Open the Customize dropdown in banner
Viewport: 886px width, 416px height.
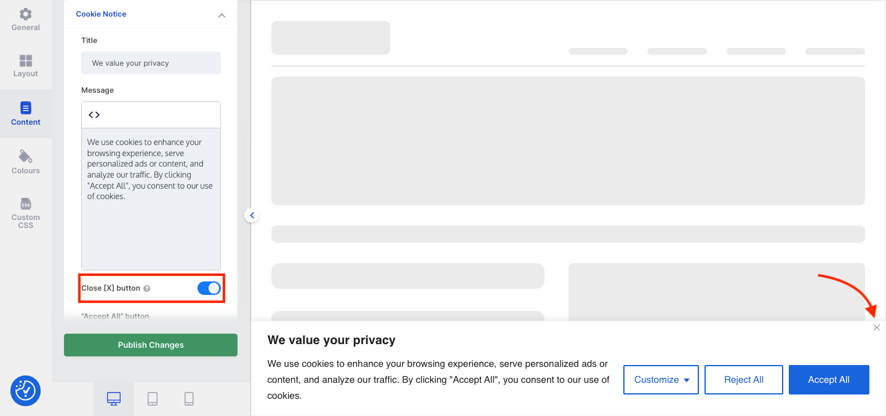(x=661, y=380)
